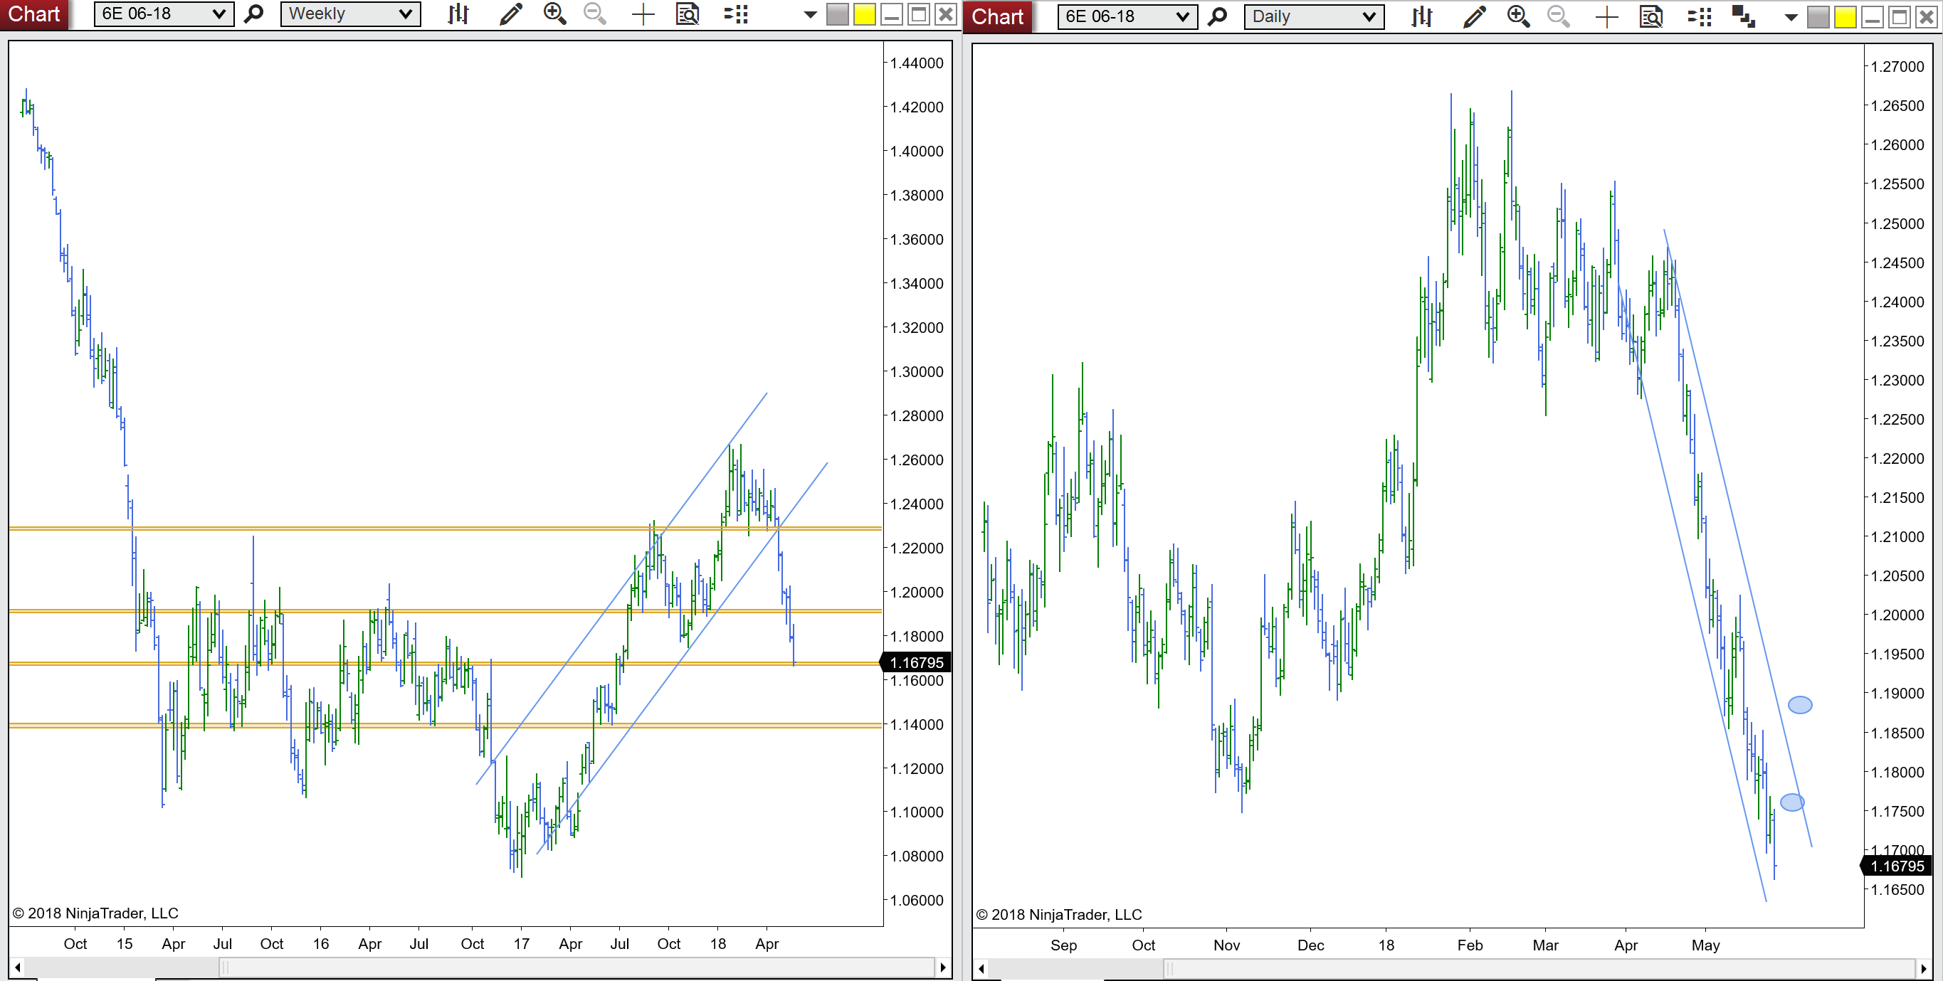Open drawing tools pencil in Daily chart
Viewport: 1943px width, 981px height.
1474,16
